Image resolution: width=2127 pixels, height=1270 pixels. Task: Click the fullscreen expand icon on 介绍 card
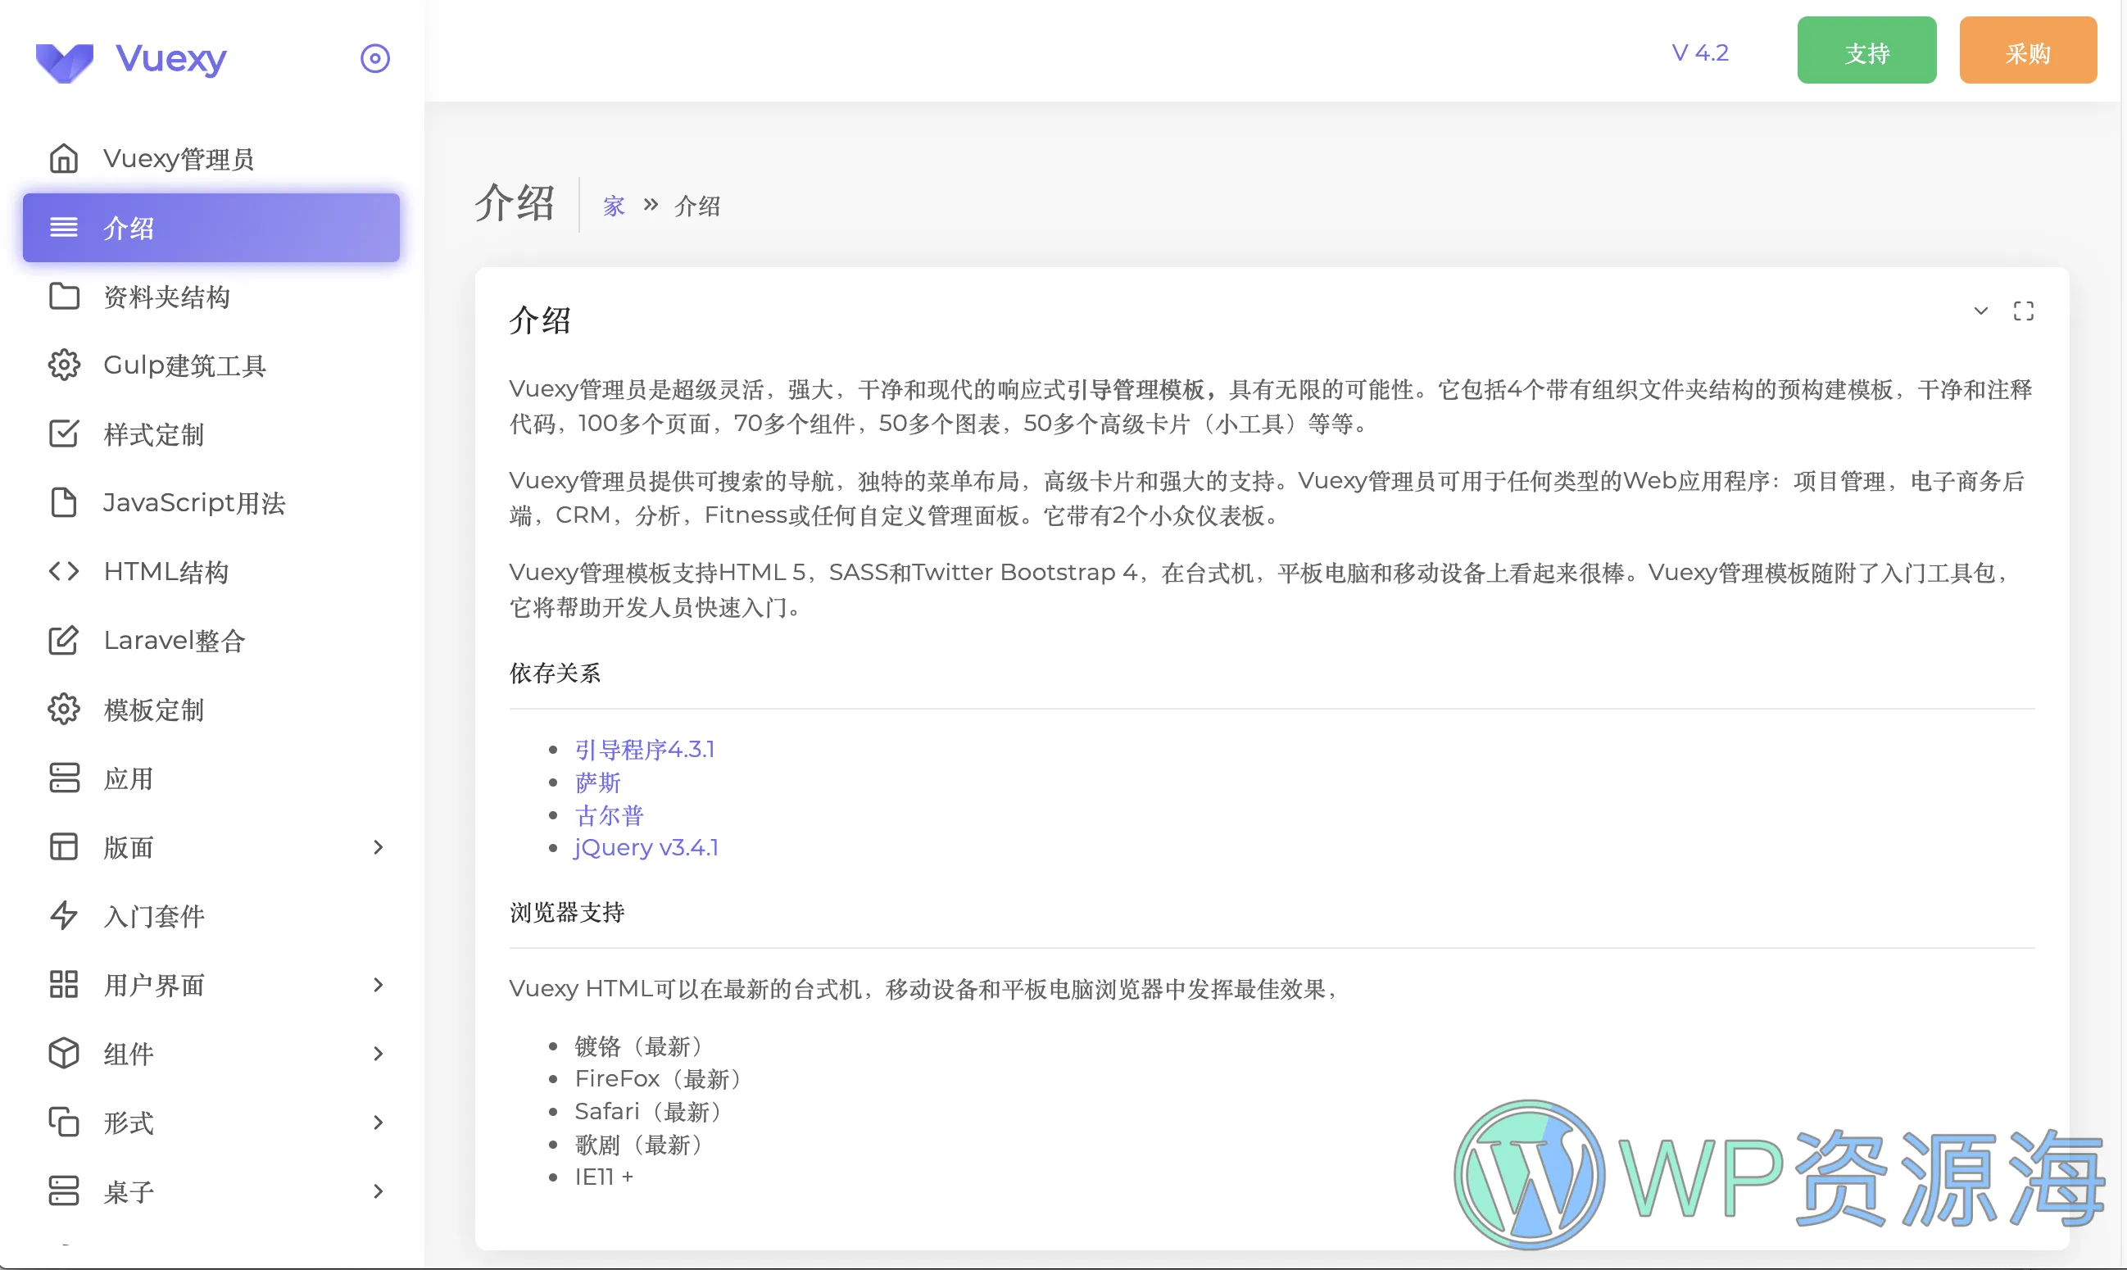[2024, 311]
